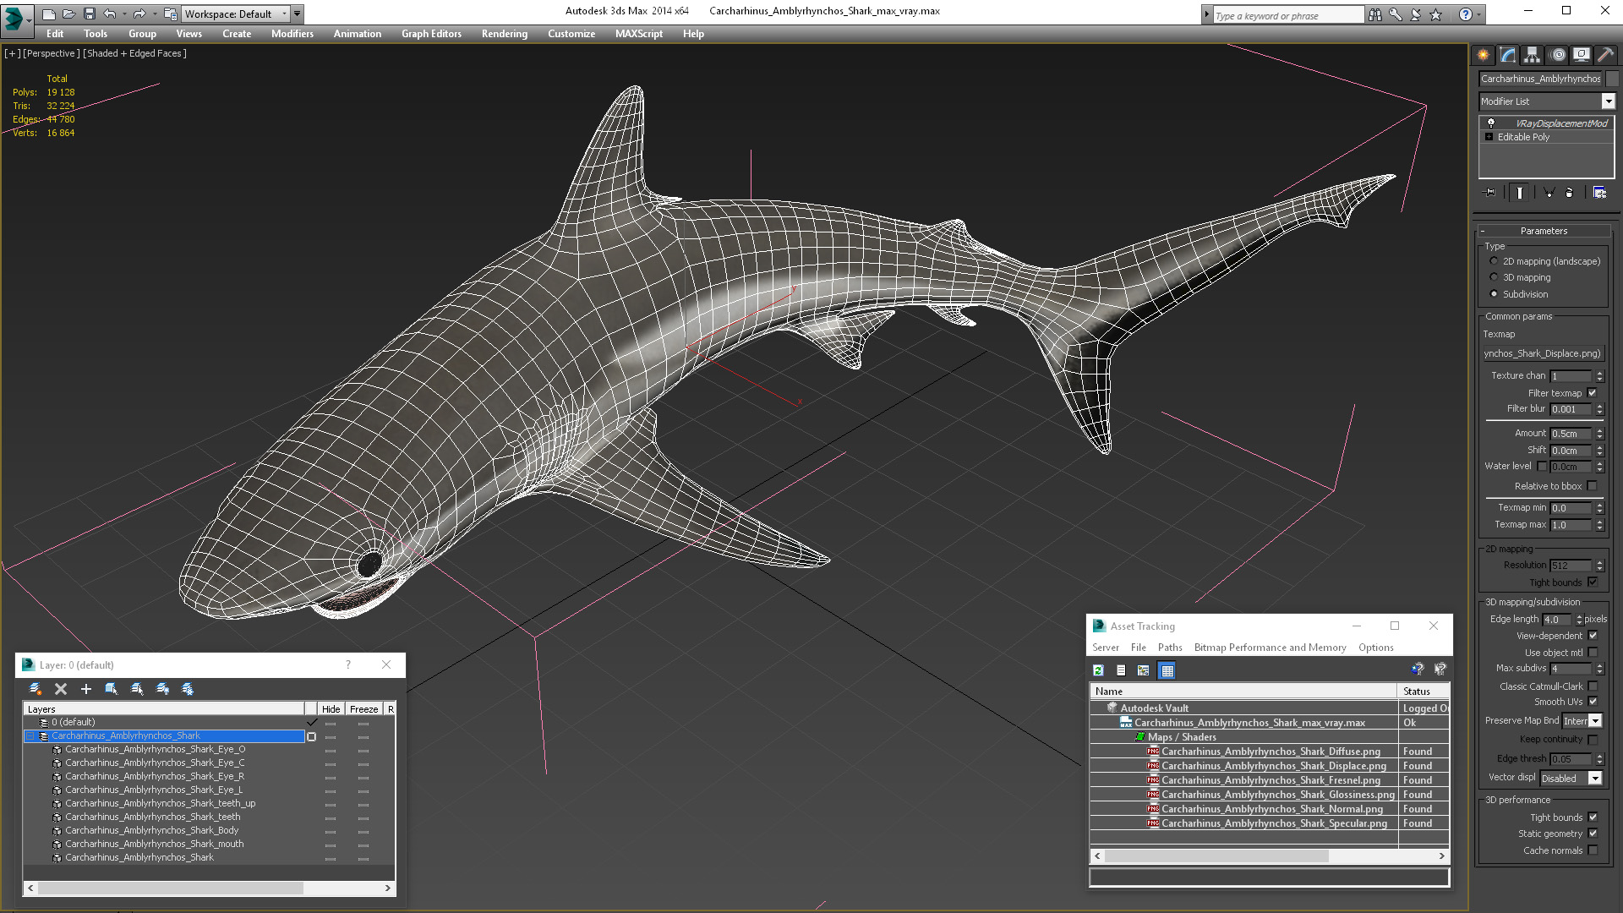Open the Modify panel tab
1623x913 pixels.
pyautogui.click(x=1508, y=55)
